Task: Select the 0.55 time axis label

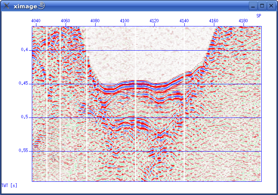Action: [x=24, y=151]
